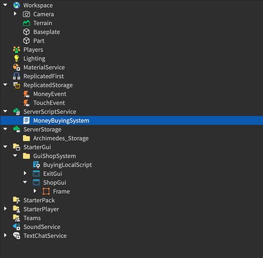Image resolution: width=263 pixels, height=258 pixels.
Task: Click the Part cube icon
Action: click(26, 41)
